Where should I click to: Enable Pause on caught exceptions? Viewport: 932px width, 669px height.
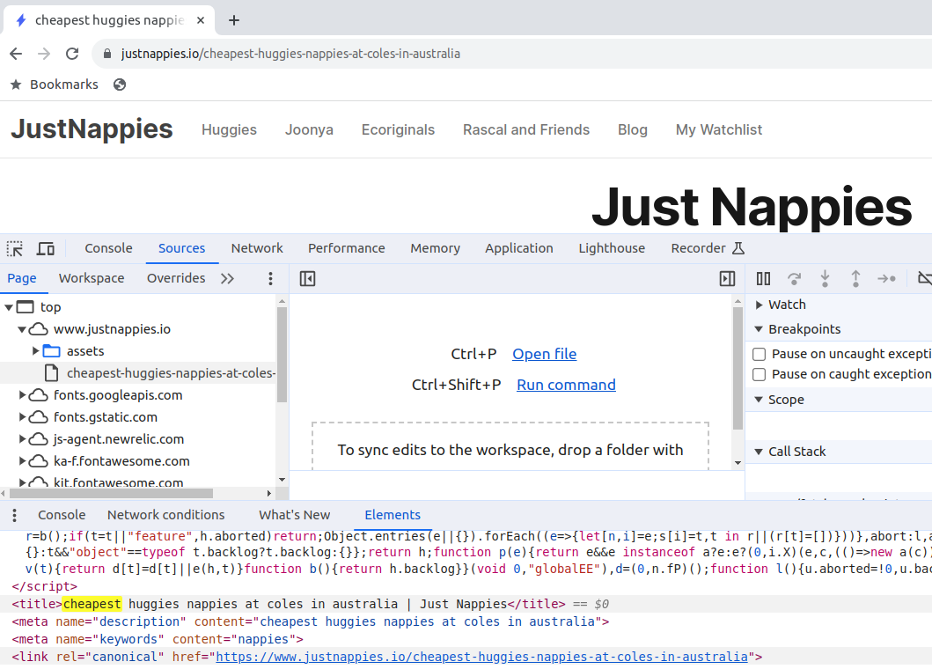point(759,375)
